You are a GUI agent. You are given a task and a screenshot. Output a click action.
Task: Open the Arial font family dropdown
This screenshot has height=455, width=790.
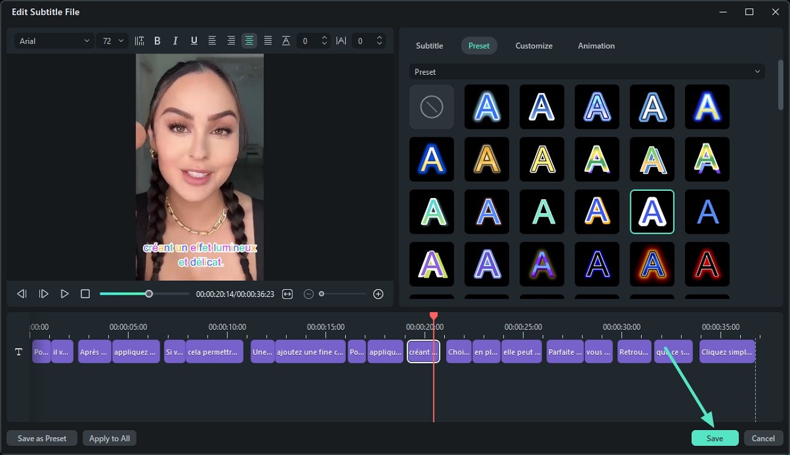54,41
